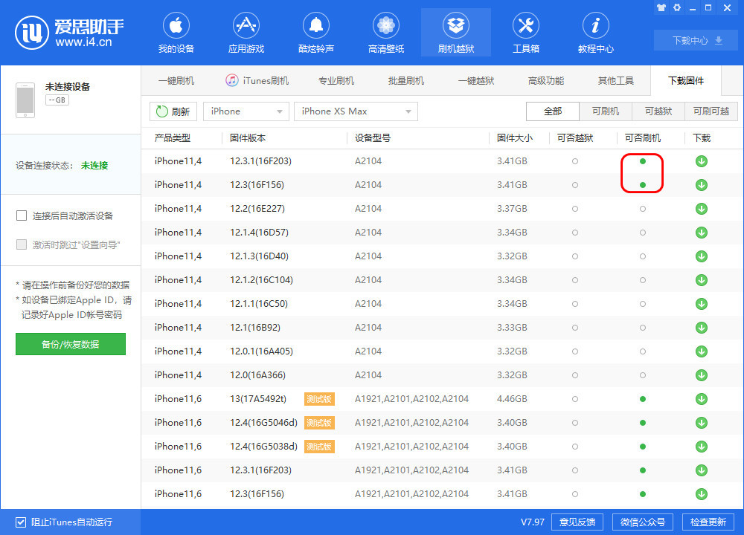This screenshot has height=535, width=744.
Task: Go to 酷炫铃声 ringtones section
Action: [316, 34]
